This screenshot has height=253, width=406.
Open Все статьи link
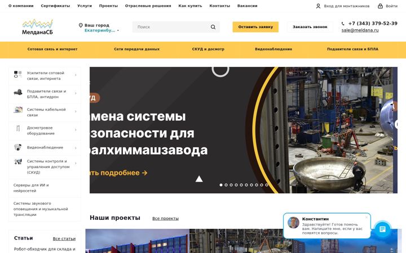64,239
